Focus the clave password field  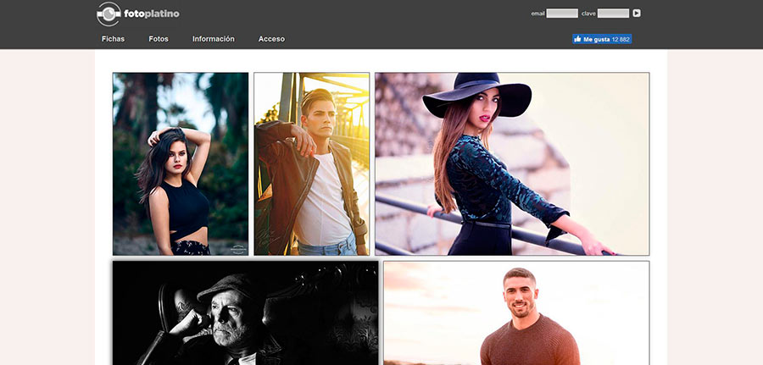[613, 13]
